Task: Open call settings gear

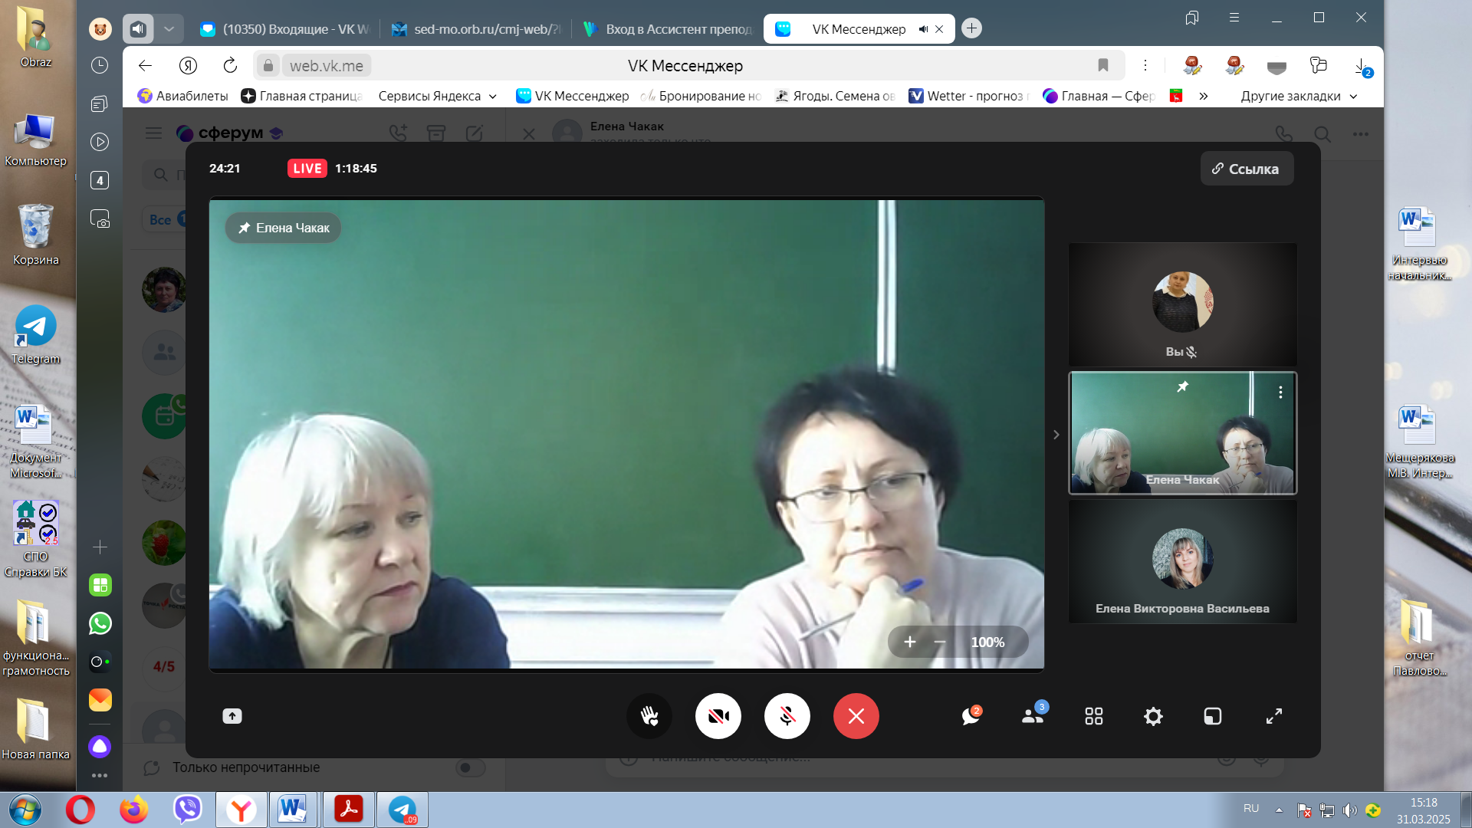Action: click(1153, 716)
